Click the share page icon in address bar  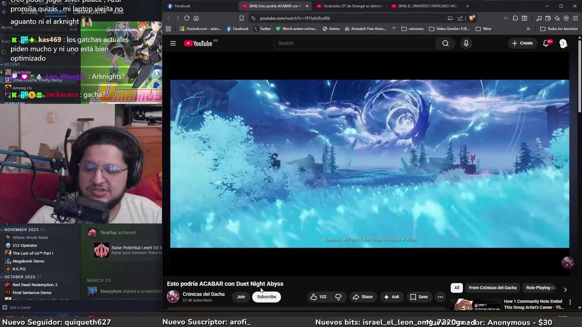point(460,18)
